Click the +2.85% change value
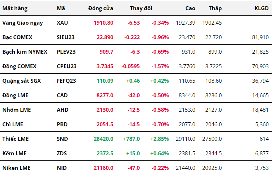Viewport: 272px width, 176px height. tap(160, 139)
